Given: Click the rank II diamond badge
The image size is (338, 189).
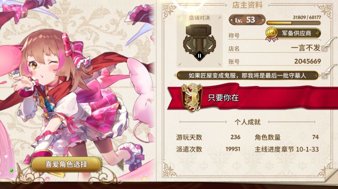Looking at the screenshot, I should pos(200,56).
